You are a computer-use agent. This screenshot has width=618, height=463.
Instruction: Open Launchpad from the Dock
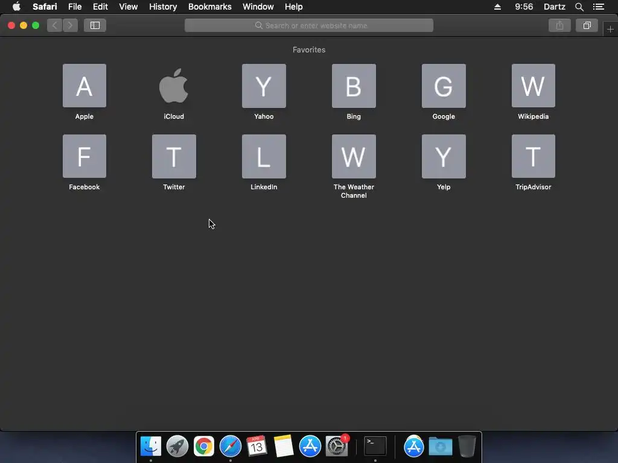pos(177,446)
